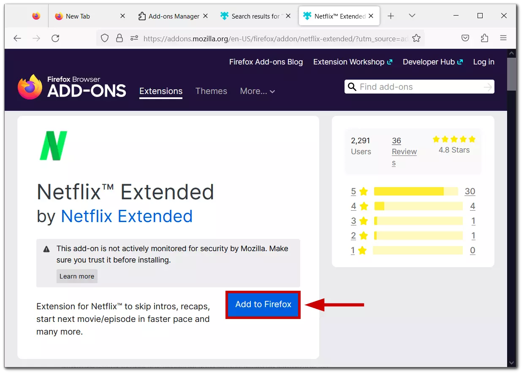Switch to the Search results tab
This screenshot has height=375, width=524.
[255, 16]
